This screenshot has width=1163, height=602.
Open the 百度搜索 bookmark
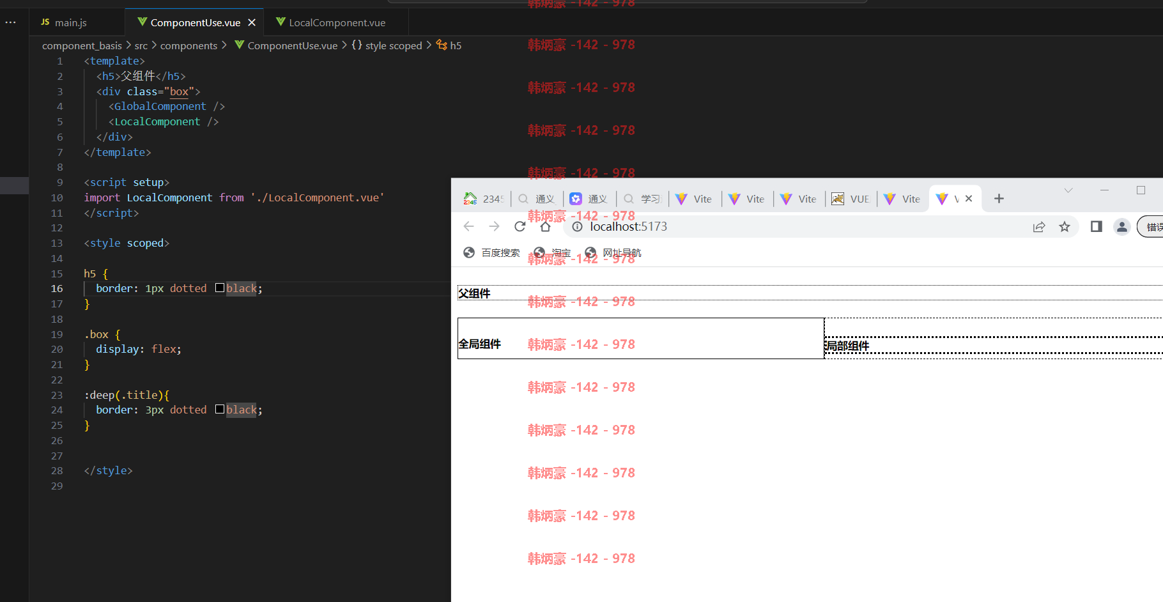[491, 252]
